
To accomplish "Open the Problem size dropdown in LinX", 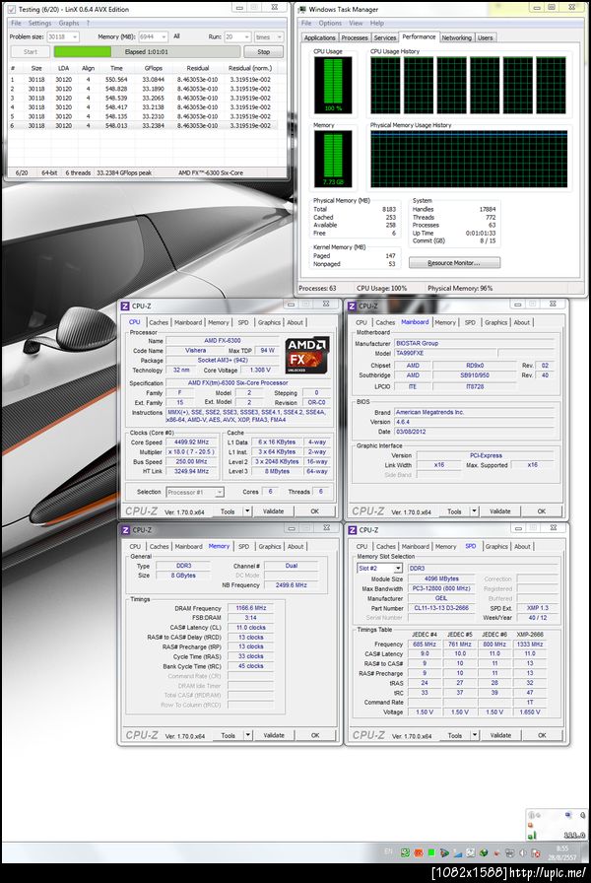I will point(62,36).
